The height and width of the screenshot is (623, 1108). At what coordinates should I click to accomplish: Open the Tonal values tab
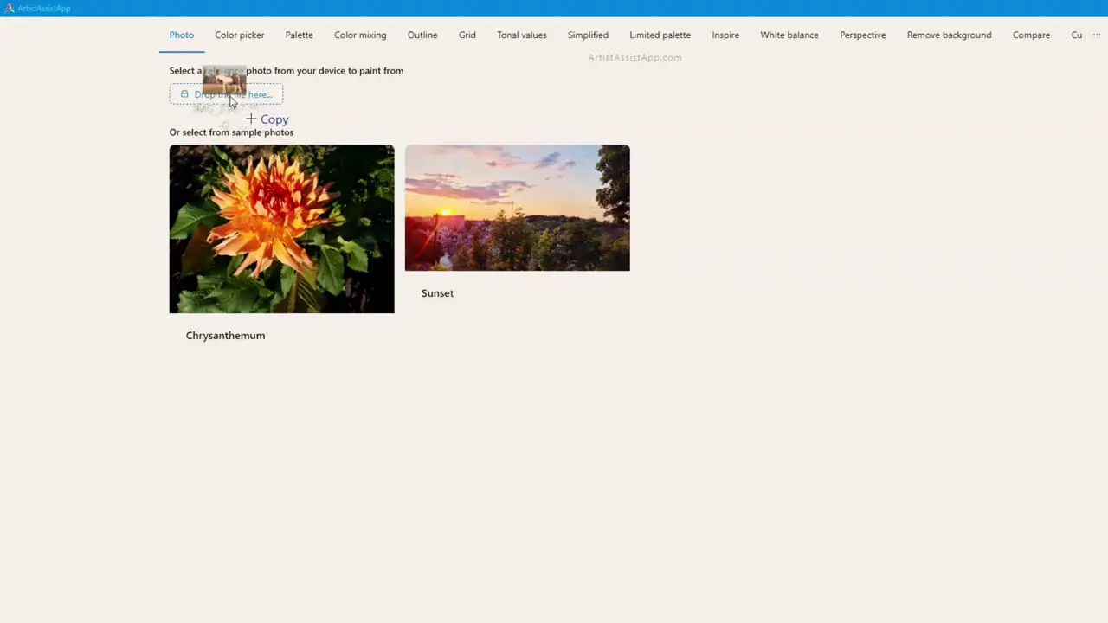tap(521, 35)
